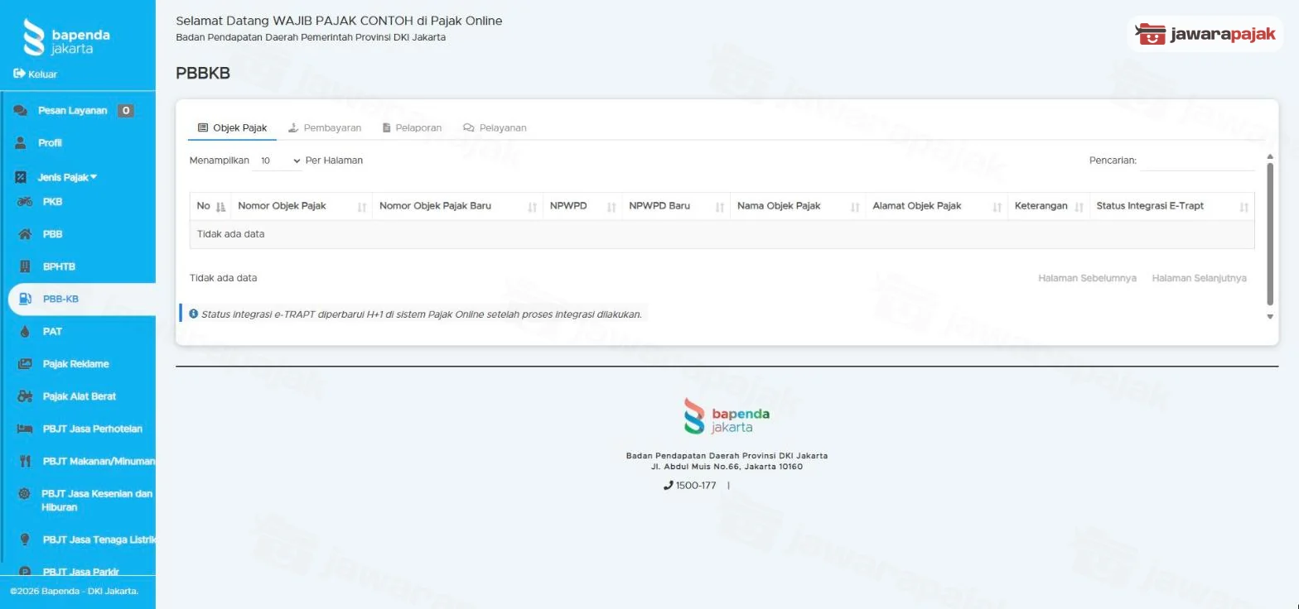Sort by Status Integrasi E-Trapt column

(x=1171, y=206)
